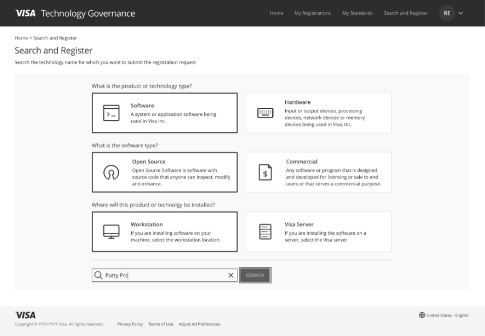Click the magnifying glass in search field
The height and width of the screenshot is (336, 485).
click(x=98, y=275)
